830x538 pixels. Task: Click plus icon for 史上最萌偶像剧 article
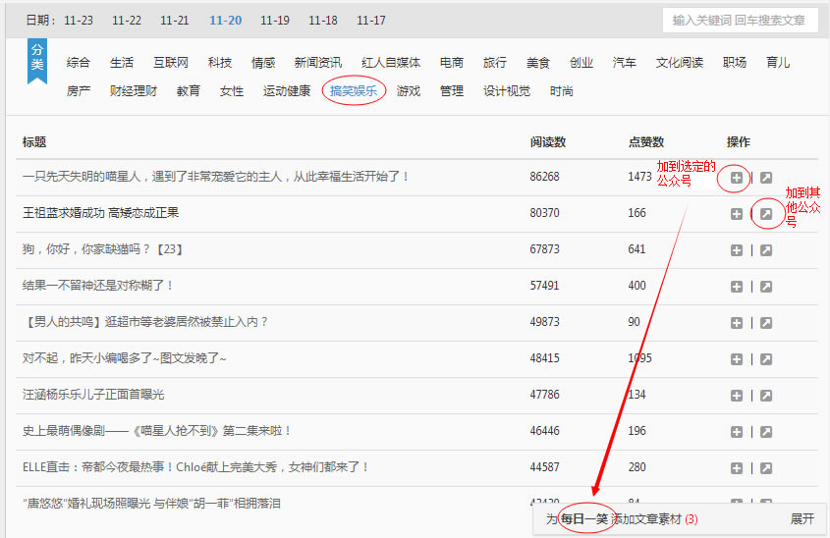click(x=737, y=432)
